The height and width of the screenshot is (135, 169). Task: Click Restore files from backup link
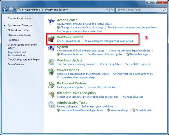click(x=102, y=87)
